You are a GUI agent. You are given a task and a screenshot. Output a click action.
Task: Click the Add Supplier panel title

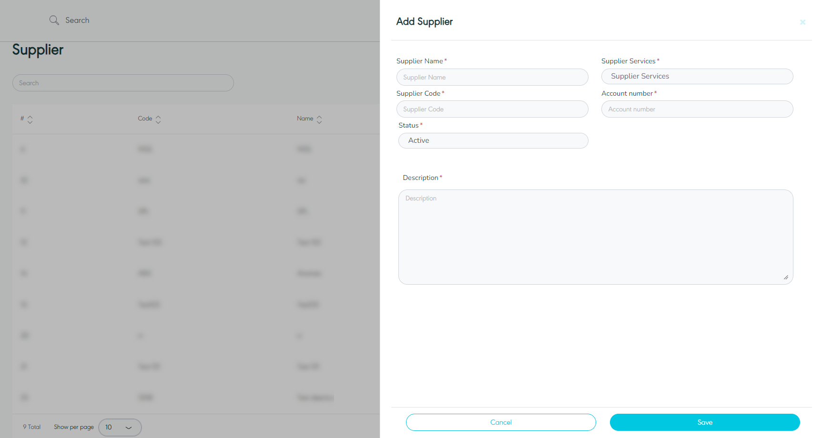click(424, 21)
